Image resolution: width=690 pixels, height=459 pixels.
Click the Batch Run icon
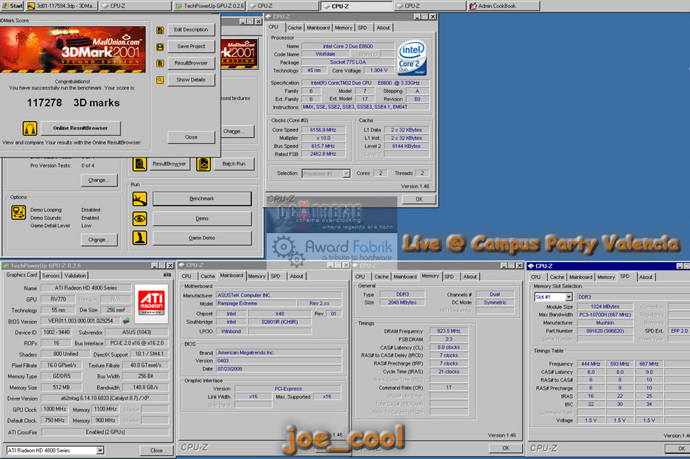pyautogui.click(x=203, y=164)
